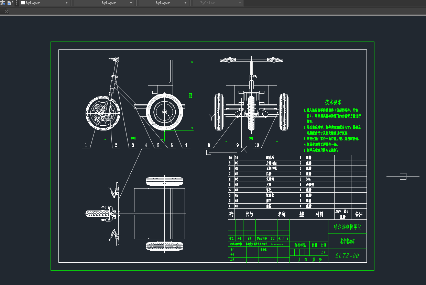The height and width of the screenshot is (285, 426).
Task: Select the vertical height dimension beside seat
Action: tap(190, 95)
